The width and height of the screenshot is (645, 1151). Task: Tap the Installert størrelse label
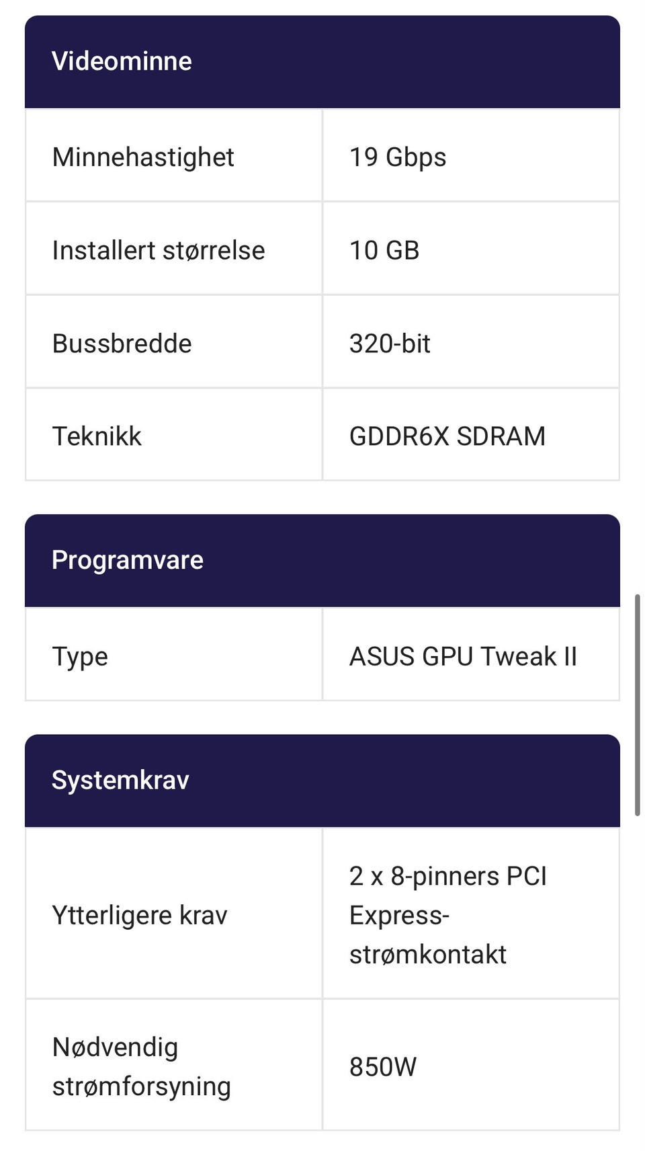click(159, 250)
